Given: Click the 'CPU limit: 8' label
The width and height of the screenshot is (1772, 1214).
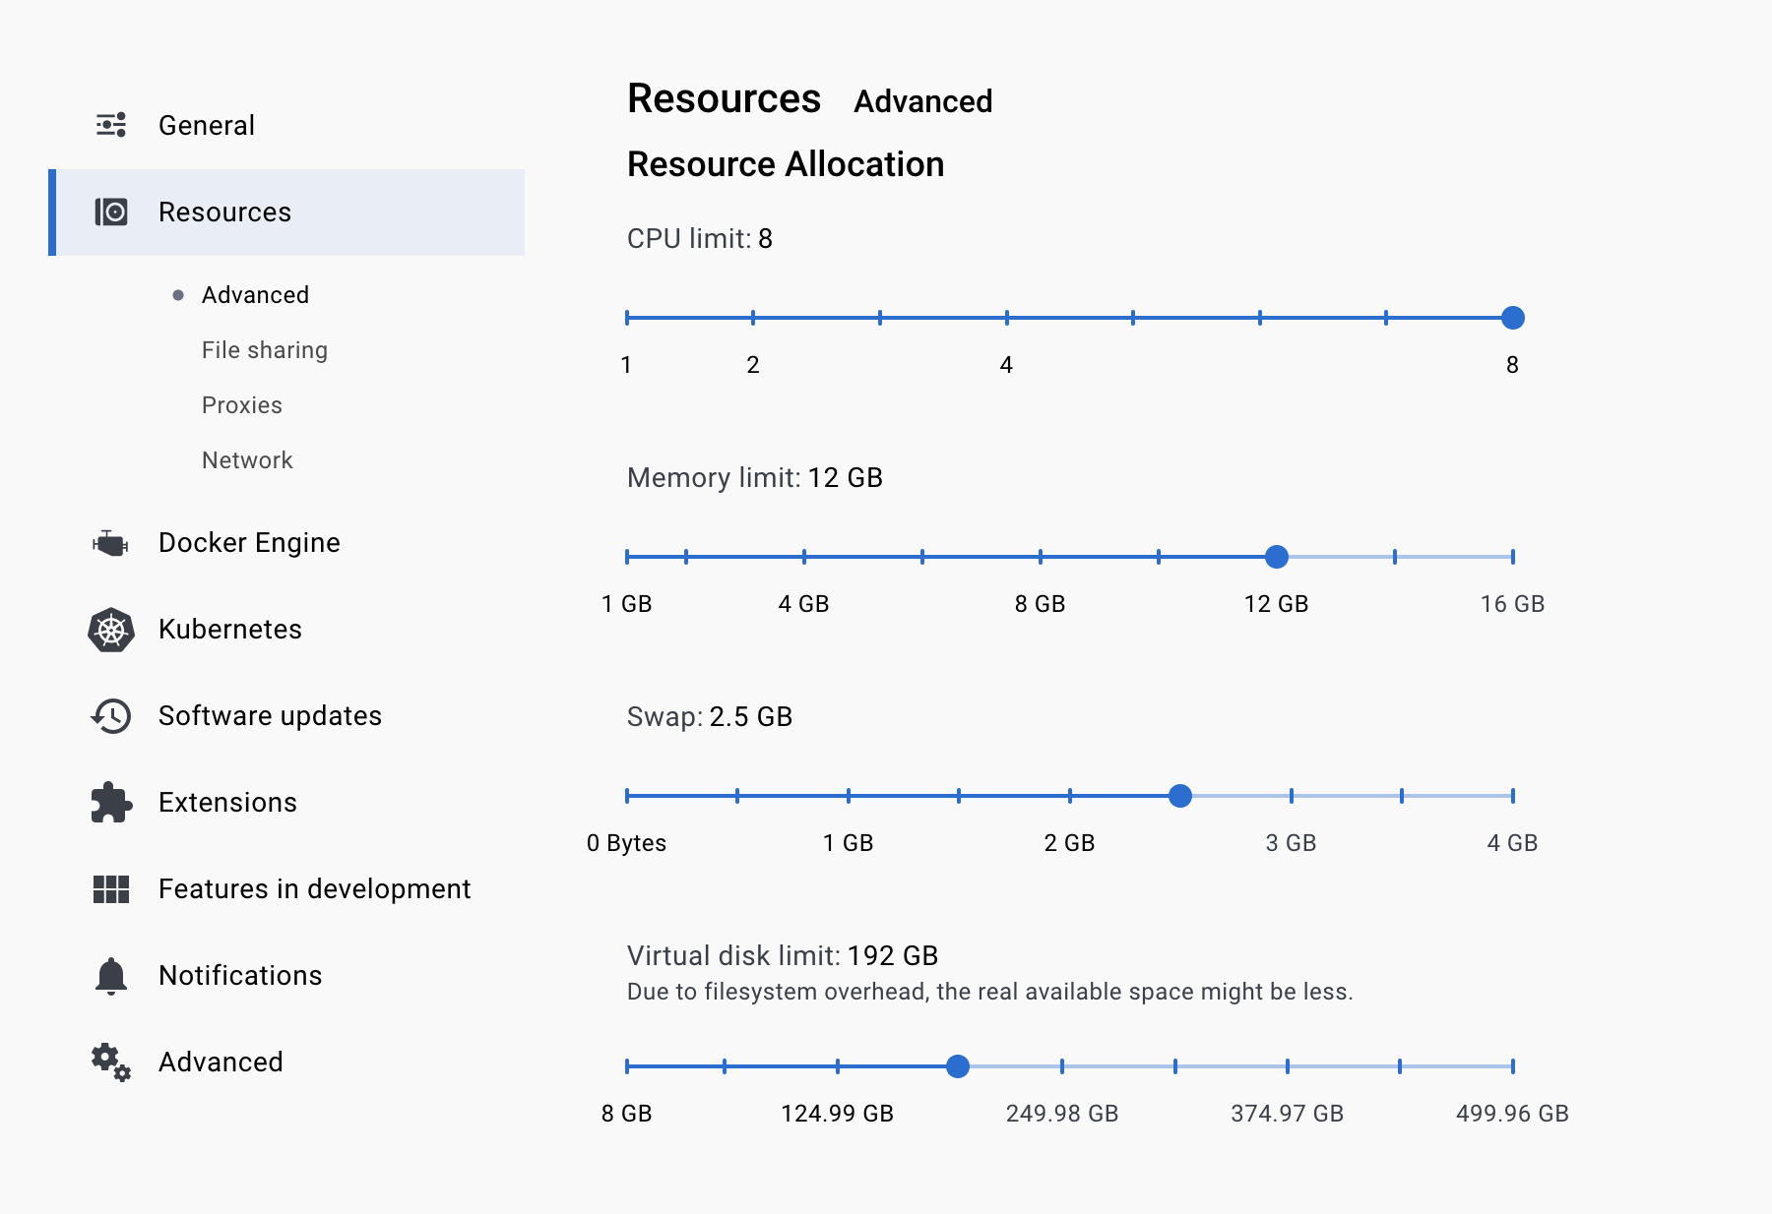Looking at the screenshot, I should (x=700, y=239).
